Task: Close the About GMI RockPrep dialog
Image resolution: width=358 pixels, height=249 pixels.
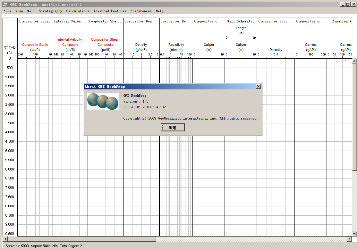Action: (258, 87)
